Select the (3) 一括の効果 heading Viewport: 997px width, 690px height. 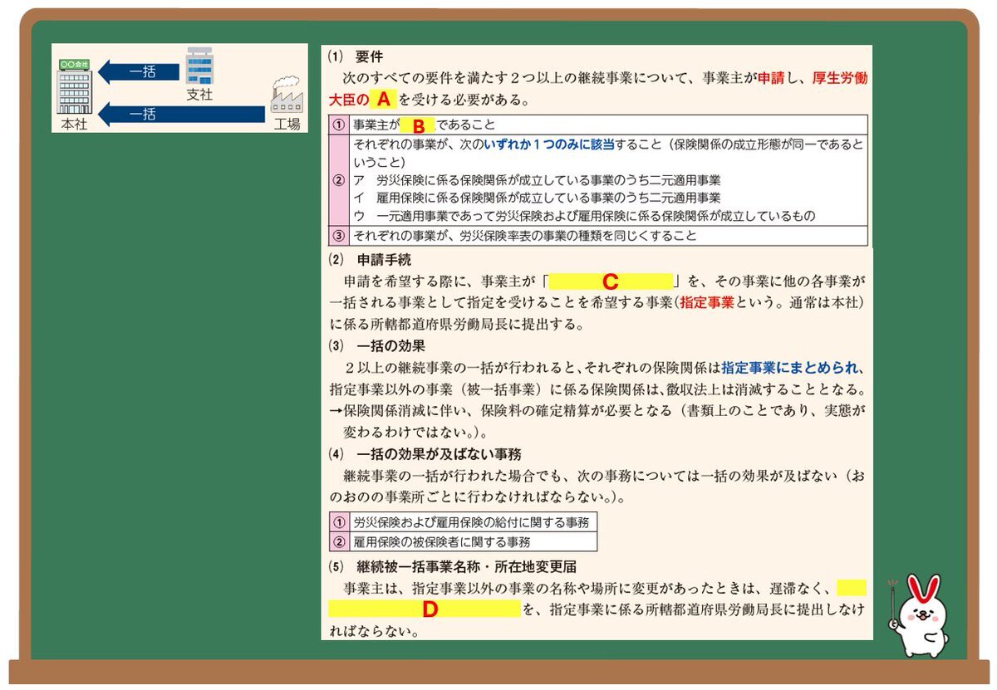[378, 345]
